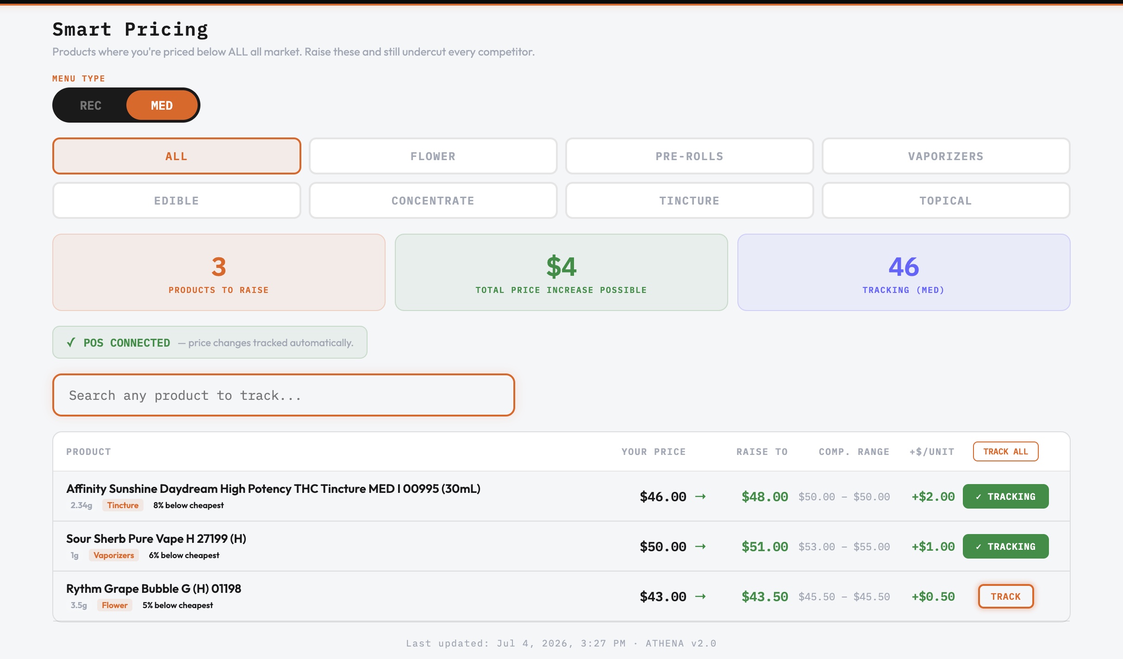Click the COMP. RANGE column header
This screenshot has height=659, width=1123.
tap(854, 452)
